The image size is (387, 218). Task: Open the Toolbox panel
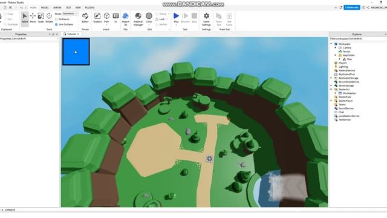point(97,18)
